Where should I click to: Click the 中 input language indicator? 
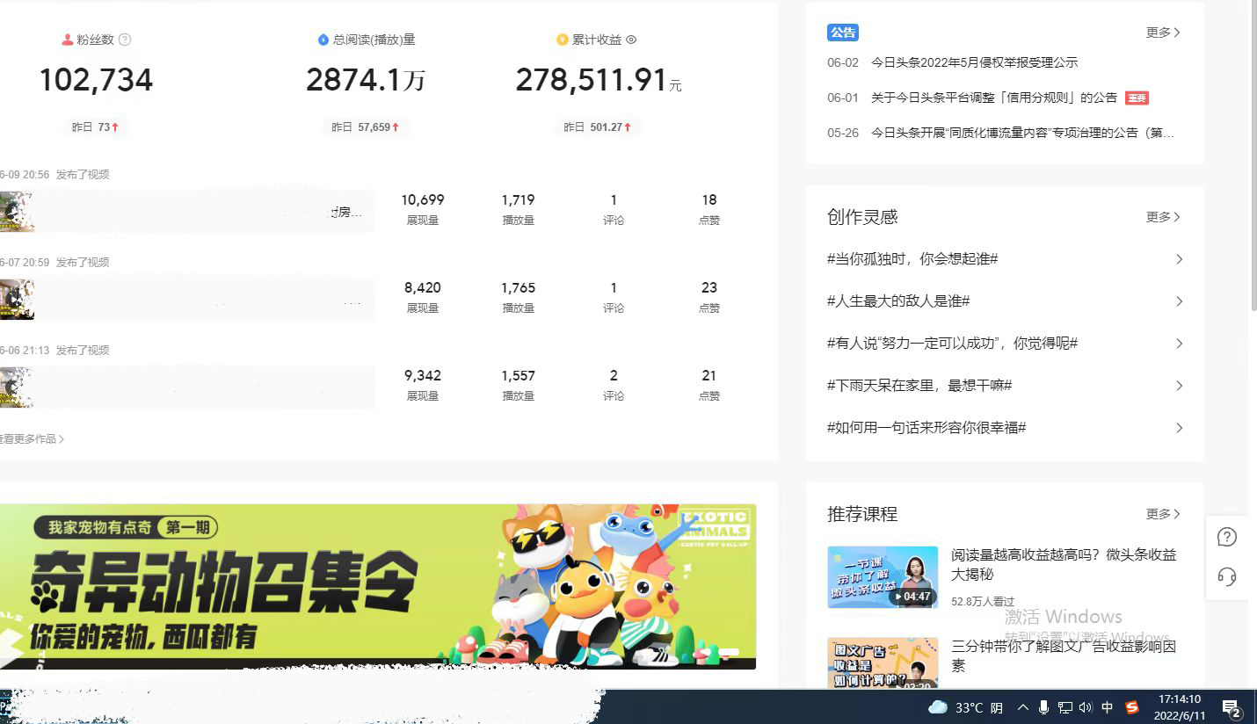tap(1108, 706)
